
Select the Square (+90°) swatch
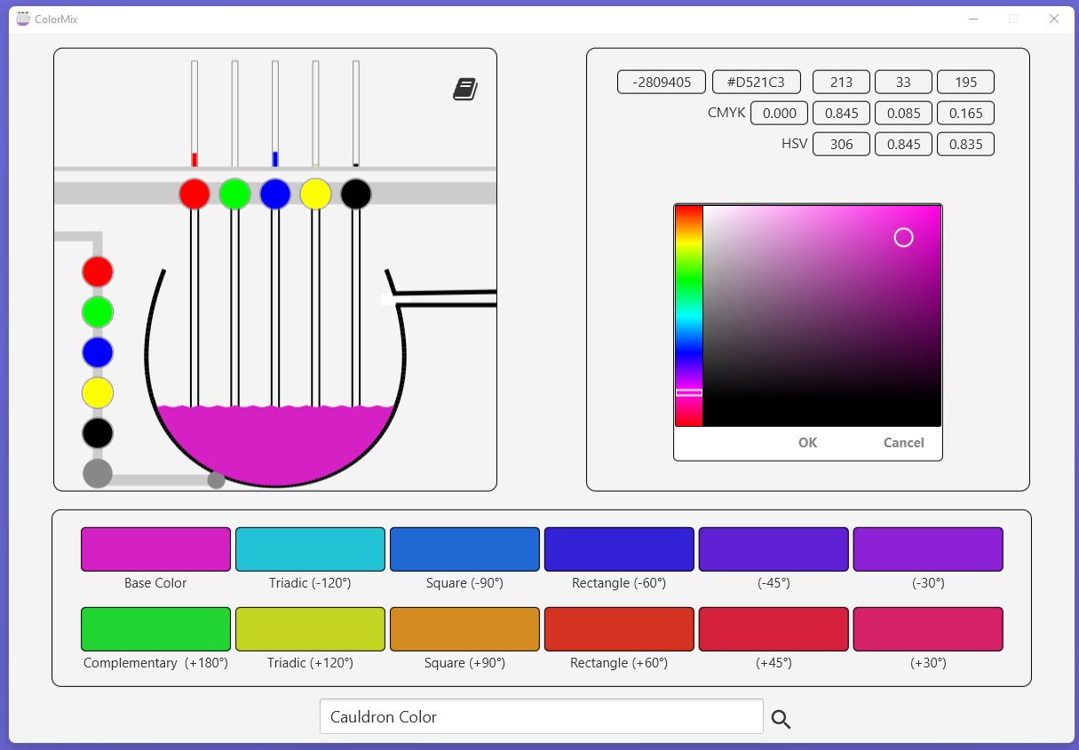click(464, 629)
